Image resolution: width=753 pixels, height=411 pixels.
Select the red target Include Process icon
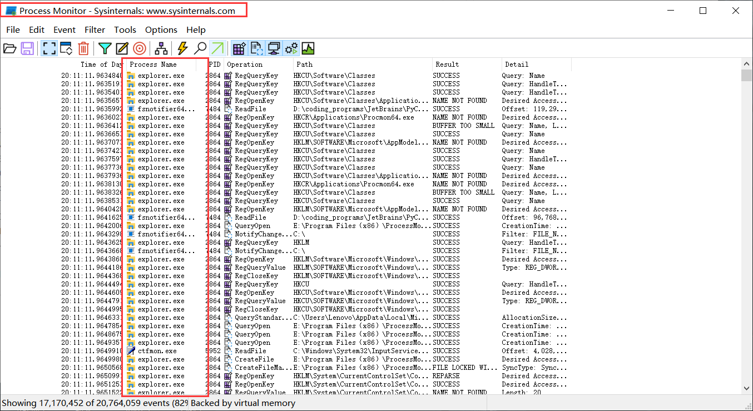tap(140, 48)
